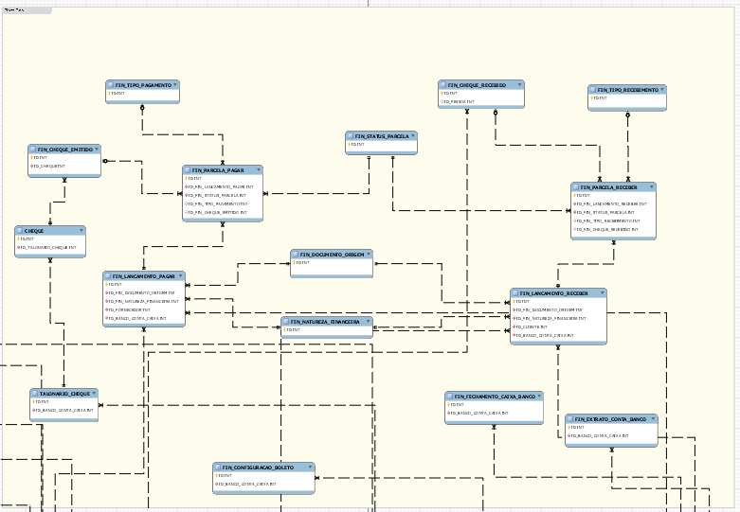Click the FIN_EXTRATO_CONTA_BANCO table icon

click(x=570, y=418)
